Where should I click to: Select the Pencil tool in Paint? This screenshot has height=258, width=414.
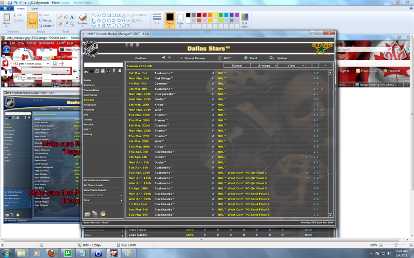tap(60, 17)
